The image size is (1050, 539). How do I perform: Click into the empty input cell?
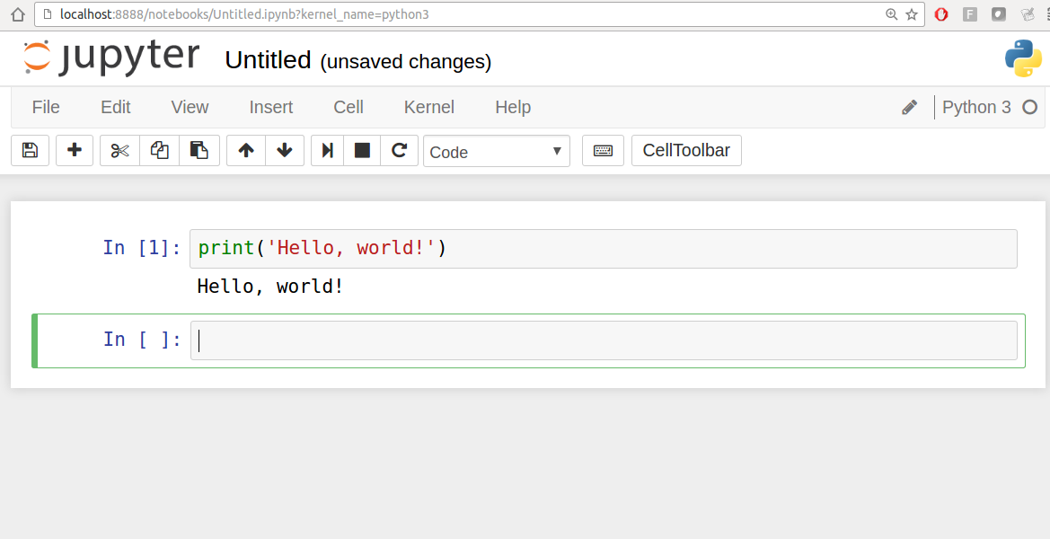pos(603,340)
